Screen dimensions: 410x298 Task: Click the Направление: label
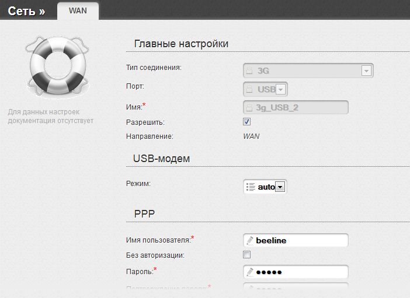pyautogui.click(x=150, y=136)
